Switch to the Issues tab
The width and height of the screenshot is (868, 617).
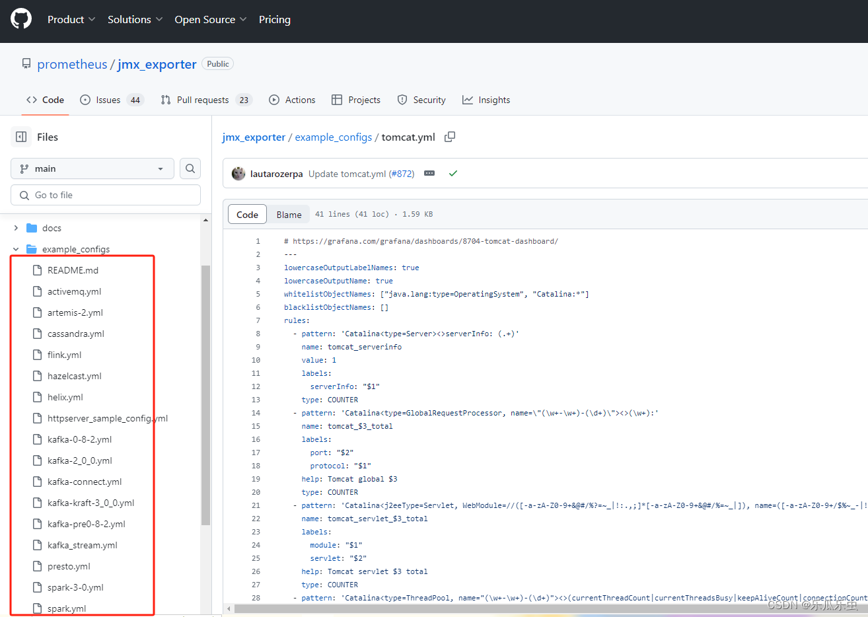(x=112, y=100)
